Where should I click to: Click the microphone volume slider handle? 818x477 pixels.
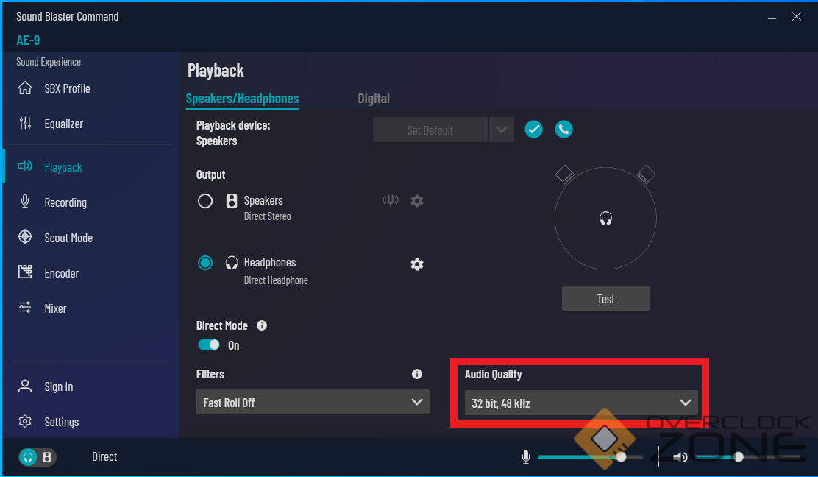click(x=622, y=457)
